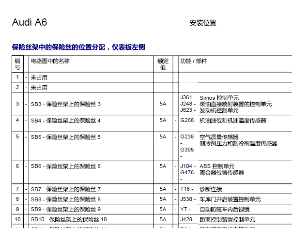Click component code 'J361' in row 3
Viewport: 292px width, 228px height.
coord(186,97)
